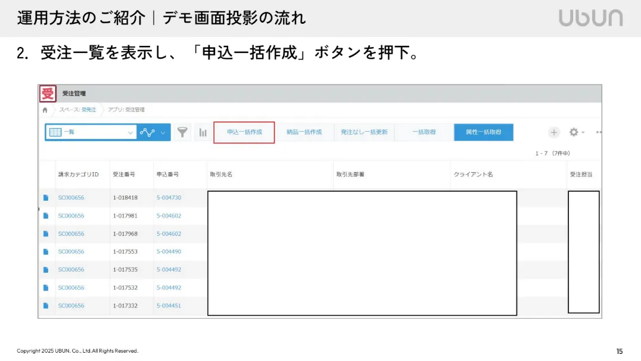Click the 請求カテゴリID column header
This screenshot has width=641, height=361.
(79, 174)
